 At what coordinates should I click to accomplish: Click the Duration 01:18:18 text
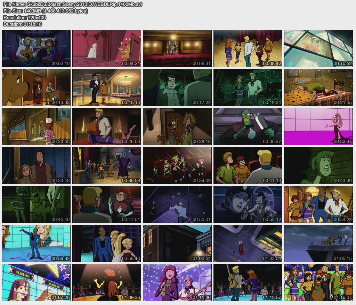coord(23,24)
